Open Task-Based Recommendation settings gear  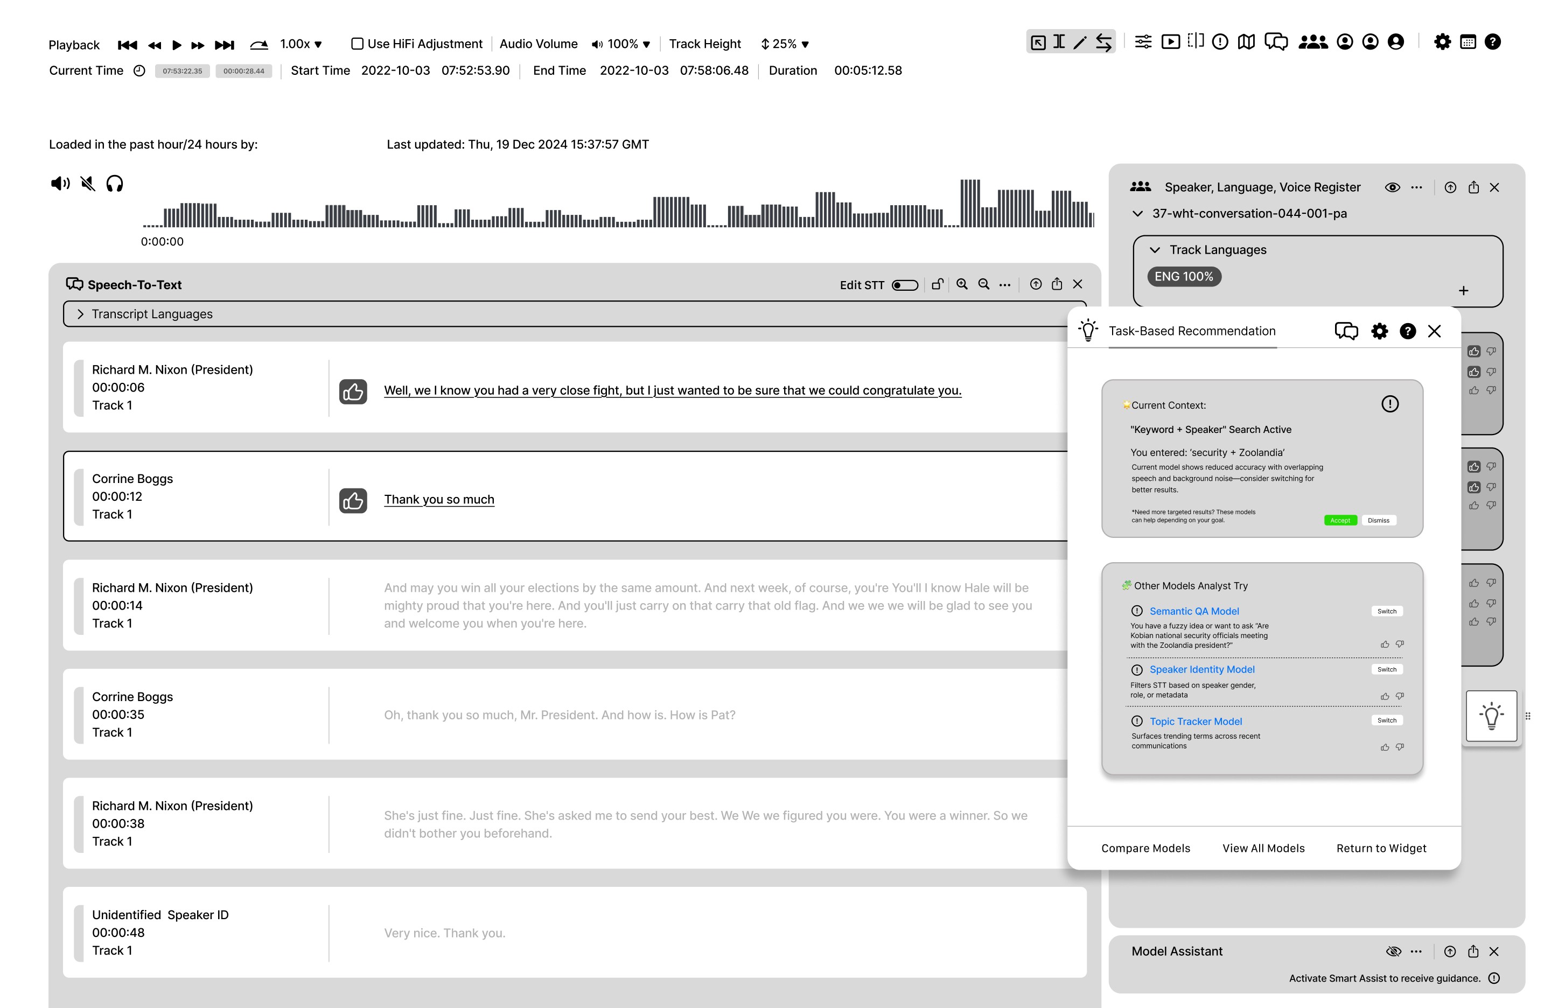1379,331
